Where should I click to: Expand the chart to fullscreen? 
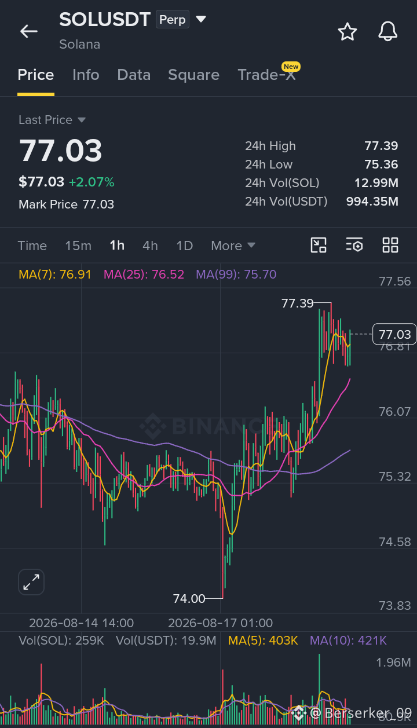point(31,582)
